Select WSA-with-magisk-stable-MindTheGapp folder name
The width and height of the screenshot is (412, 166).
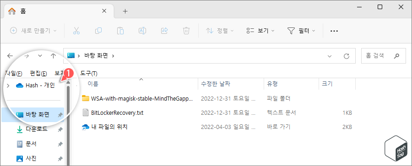click(142, 98)
